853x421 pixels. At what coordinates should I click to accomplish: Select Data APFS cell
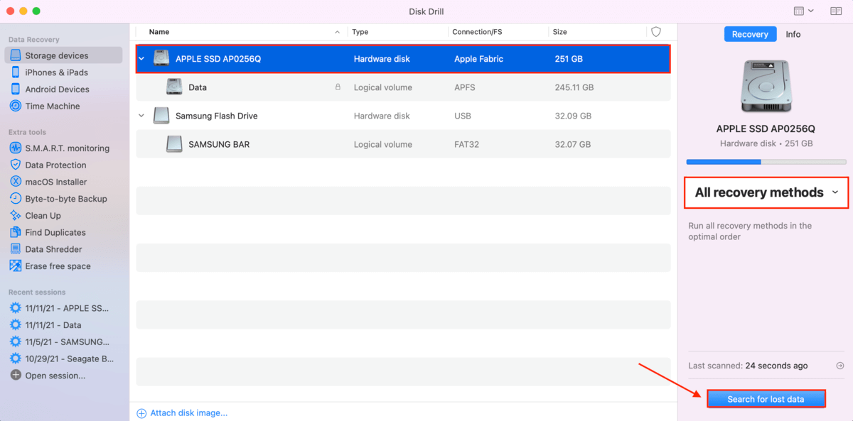coord(465,87)
